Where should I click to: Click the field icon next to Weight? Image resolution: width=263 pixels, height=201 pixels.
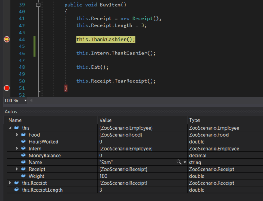(x=23, y=176)
